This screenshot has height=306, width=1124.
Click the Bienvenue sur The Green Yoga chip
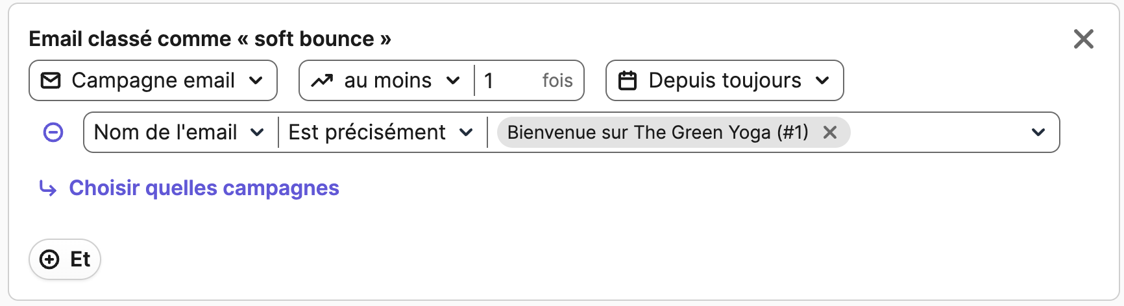(x=657, y=132)
